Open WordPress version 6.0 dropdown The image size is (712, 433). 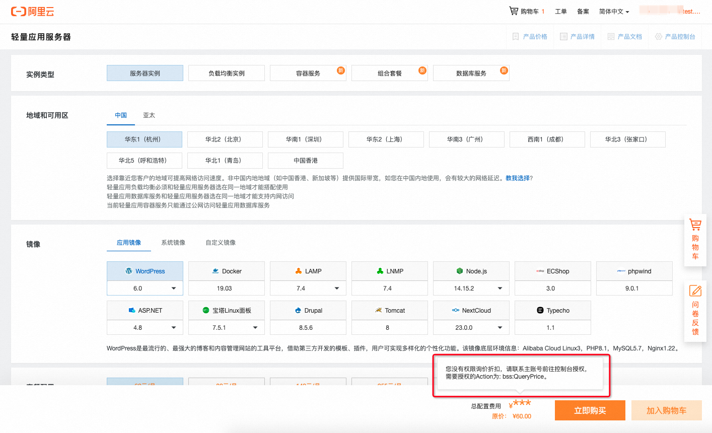(145, 288)
